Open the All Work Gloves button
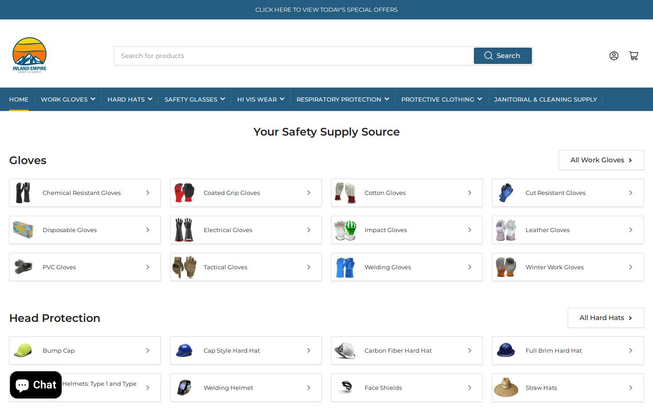 pyautogui.click(x=601, y=160)
